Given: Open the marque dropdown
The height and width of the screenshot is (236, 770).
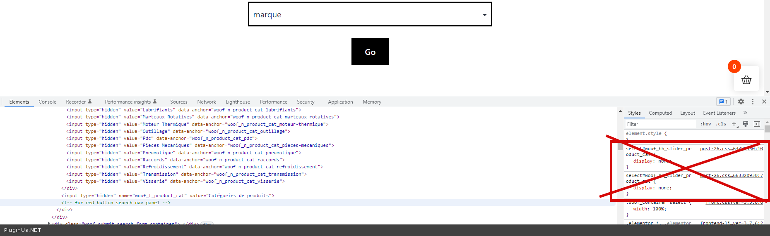Looking at the screenshot, I should point(370,14).
